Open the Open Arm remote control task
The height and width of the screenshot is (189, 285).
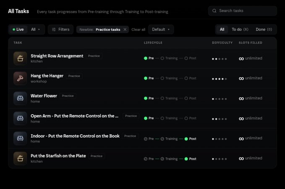[75, 116]
